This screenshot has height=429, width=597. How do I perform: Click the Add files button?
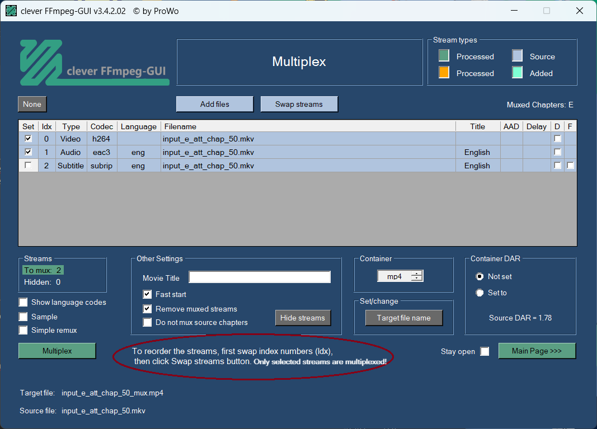point(215,104)
